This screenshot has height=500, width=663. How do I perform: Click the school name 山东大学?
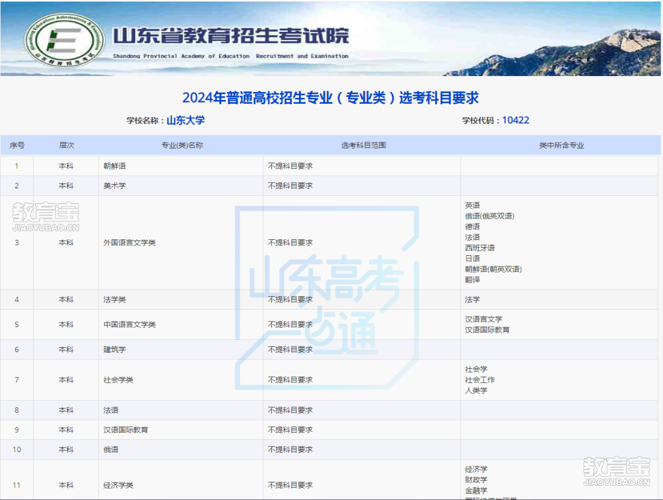coord(185,120)
